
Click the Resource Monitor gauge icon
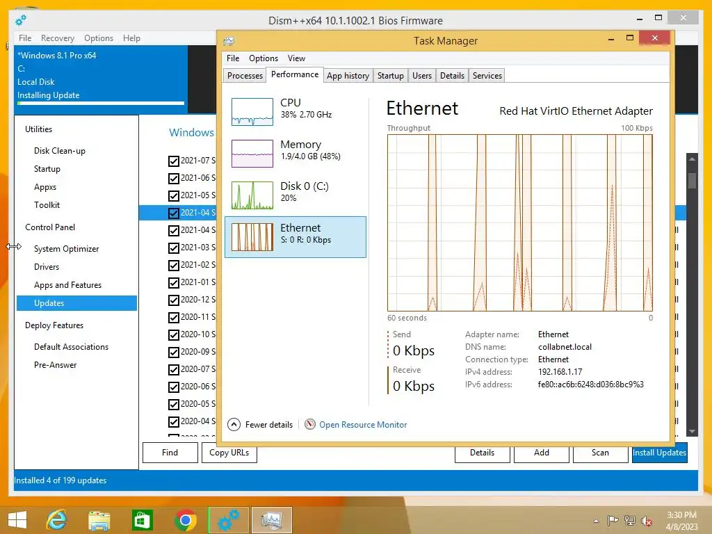point(309,424)
